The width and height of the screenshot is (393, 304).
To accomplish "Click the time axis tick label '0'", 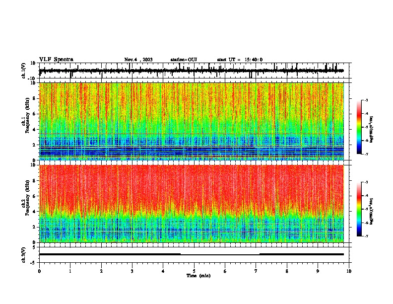I will (x=39, y=271).
